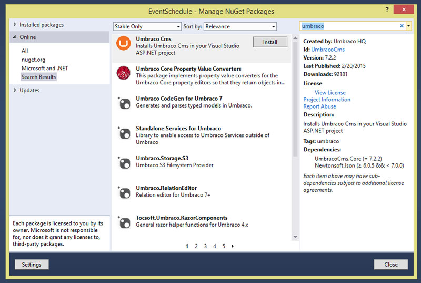421x283 pixels.
Task: Collapse the Online node
Action: click(x=15, y=37)
